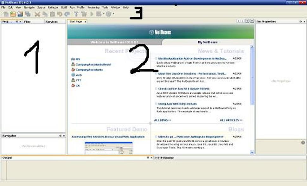Open the Run menu
Viewport: 307px width, 186px height.
tap(72, 7)
